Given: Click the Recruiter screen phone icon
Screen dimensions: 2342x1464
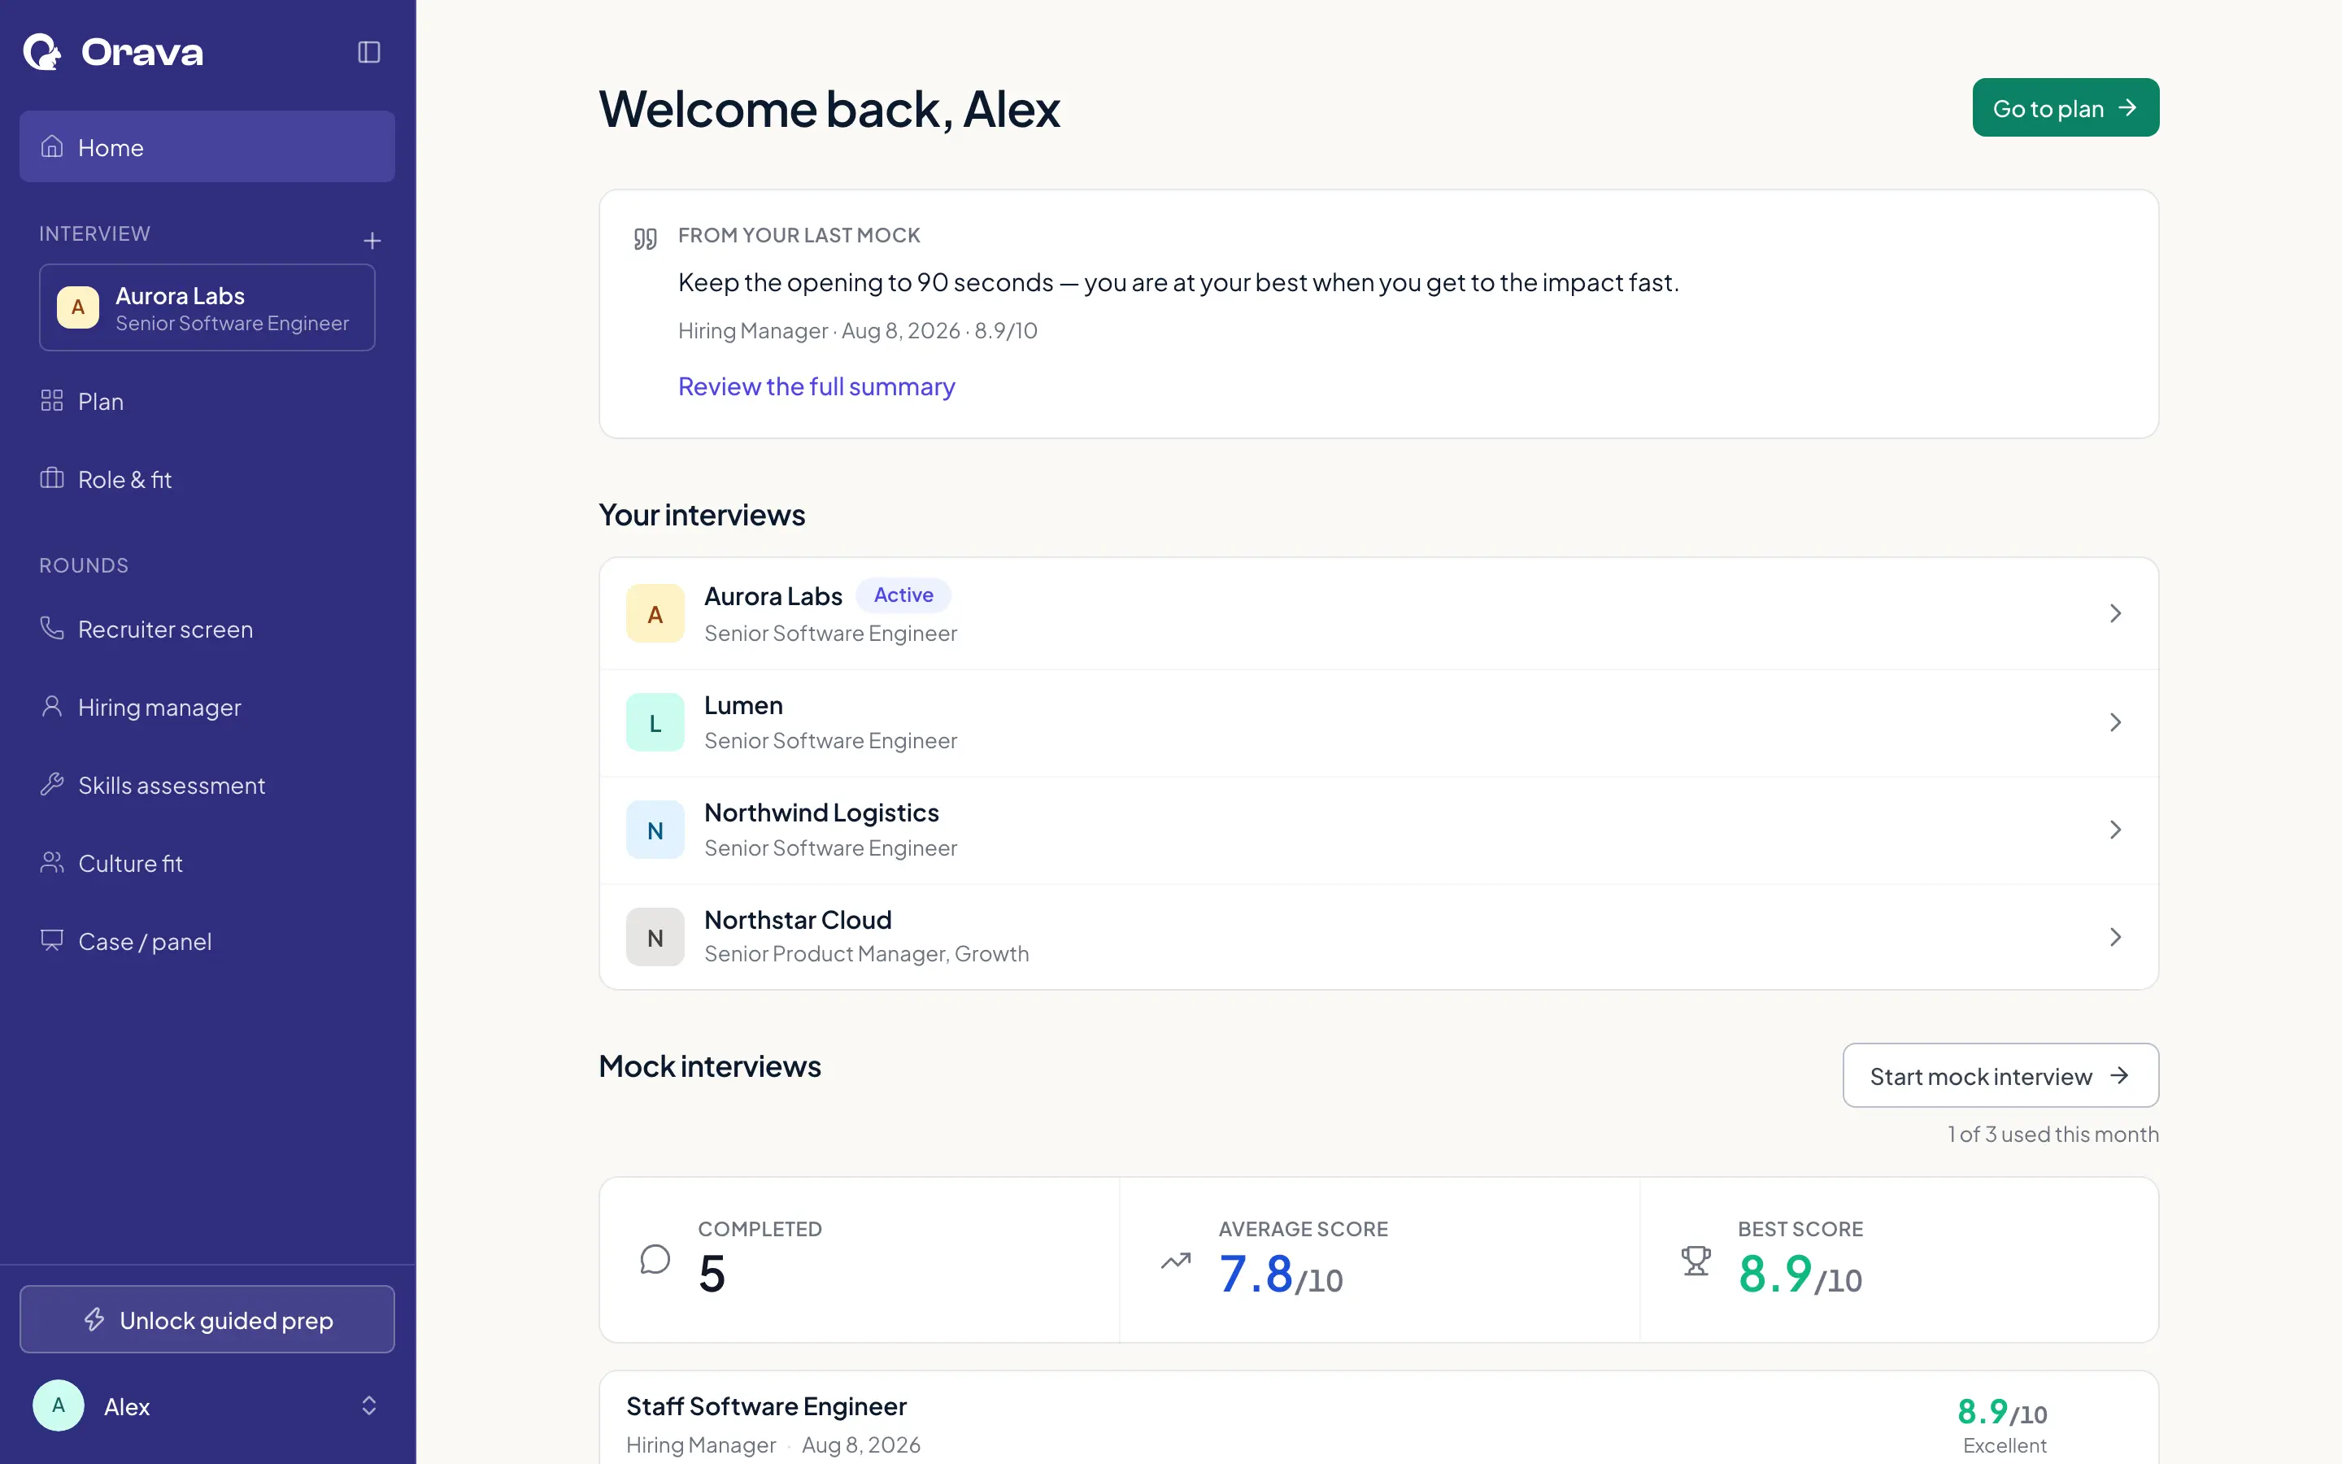Looking at the screenshot, I should tap(52, 629).
